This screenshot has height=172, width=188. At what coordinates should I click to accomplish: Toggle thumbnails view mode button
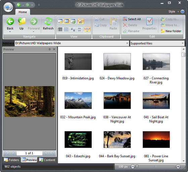click(x=87, y=29)
